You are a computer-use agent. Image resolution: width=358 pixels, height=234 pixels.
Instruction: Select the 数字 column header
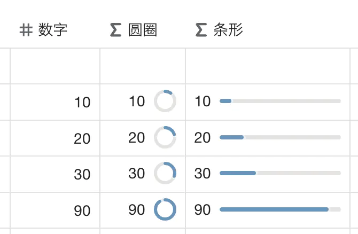point(52,30)
